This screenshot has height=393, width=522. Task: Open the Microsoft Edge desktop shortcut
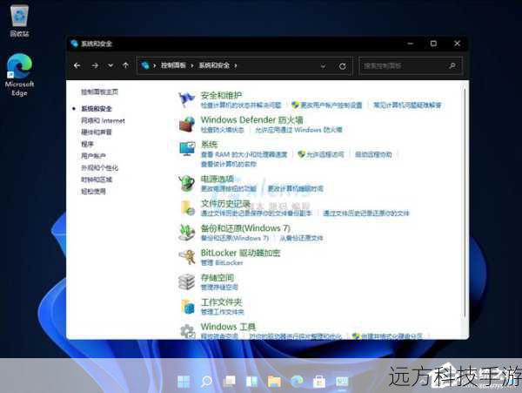point(19,75)
